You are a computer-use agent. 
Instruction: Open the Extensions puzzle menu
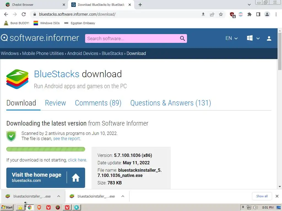coord(250,14)
